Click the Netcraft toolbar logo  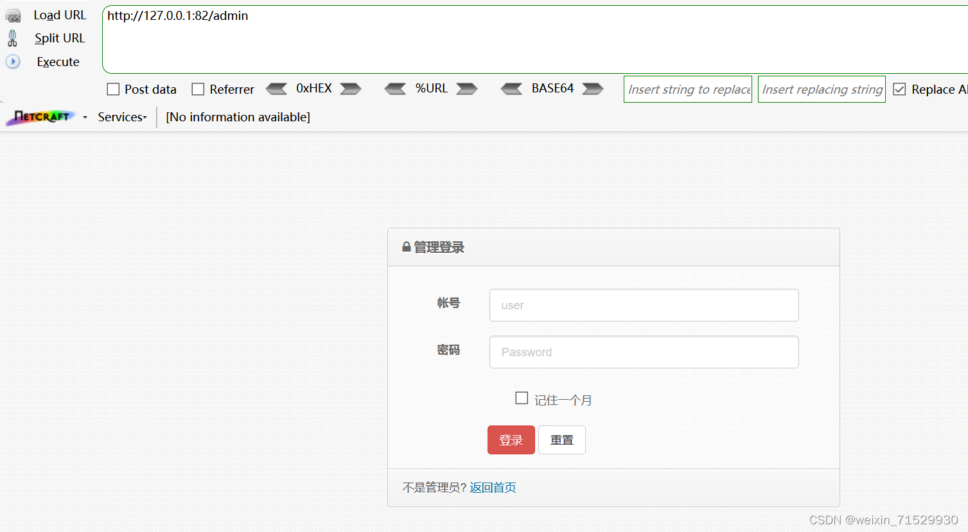(x=40, y=116)
